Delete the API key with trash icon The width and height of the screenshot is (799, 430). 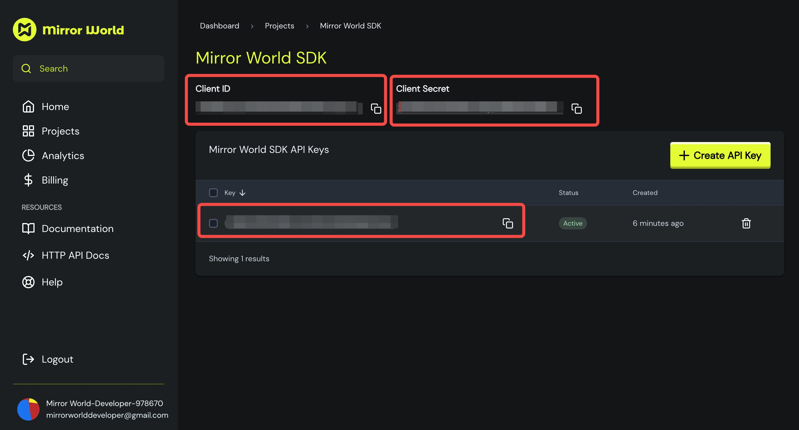746,223
